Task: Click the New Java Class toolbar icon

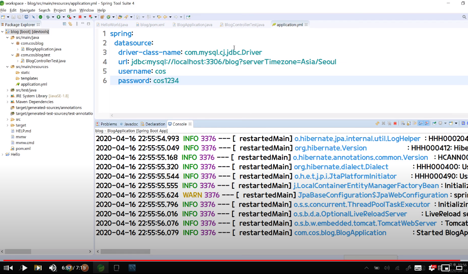Action: 108,17
